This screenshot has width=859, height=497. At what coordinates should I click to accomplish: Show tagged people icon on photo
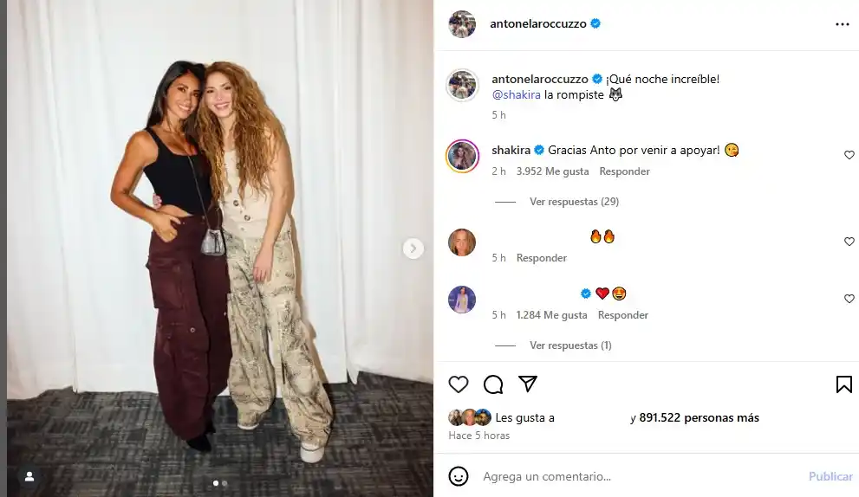(x=29, y=477)
